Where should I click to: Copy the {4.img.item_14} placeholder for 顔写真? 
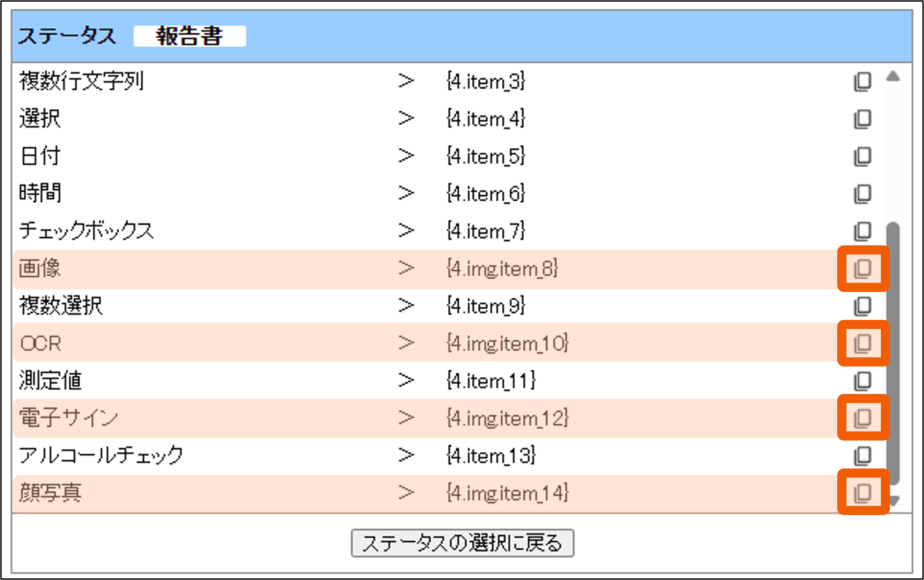point(862,493)
